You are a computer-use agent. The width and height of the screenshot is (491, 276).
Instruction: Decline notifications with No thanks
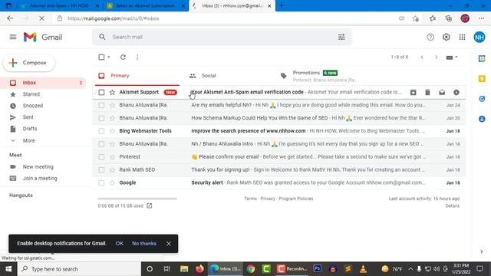[144, 244]
